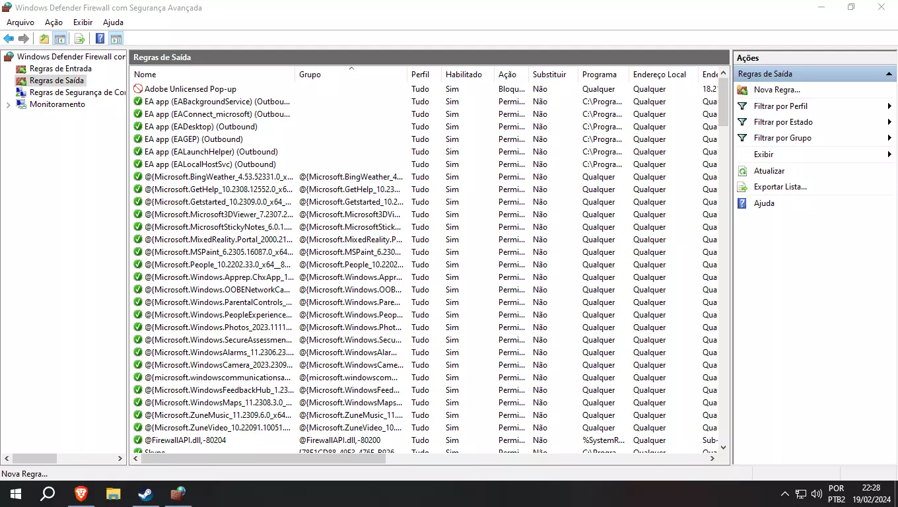Open Brave browser from the taskbar
The width and height of the screenshot is (898, 507).
pyautogui.click(x=81, y=493)
